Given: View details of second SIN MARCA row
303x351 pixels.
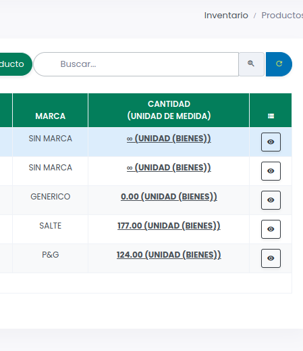Looking at the screenshot, I should (x=271, y=171).
